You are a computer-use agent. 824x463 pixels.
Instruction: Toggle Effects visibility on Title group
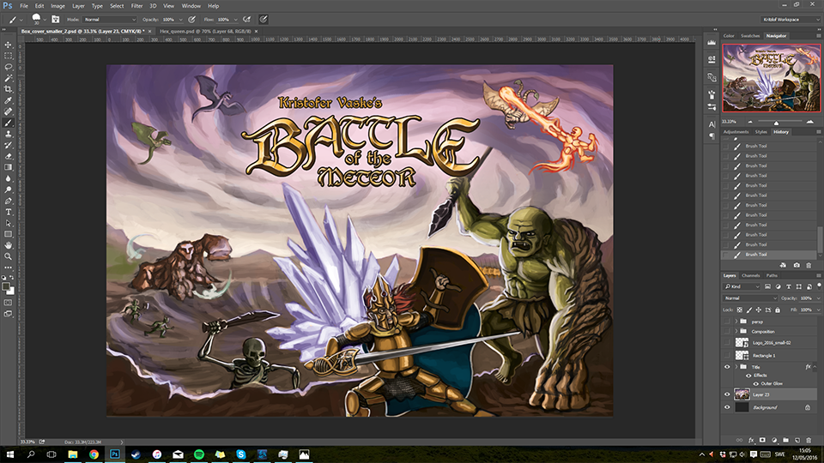pyautogui.click(x=748, y=376)
